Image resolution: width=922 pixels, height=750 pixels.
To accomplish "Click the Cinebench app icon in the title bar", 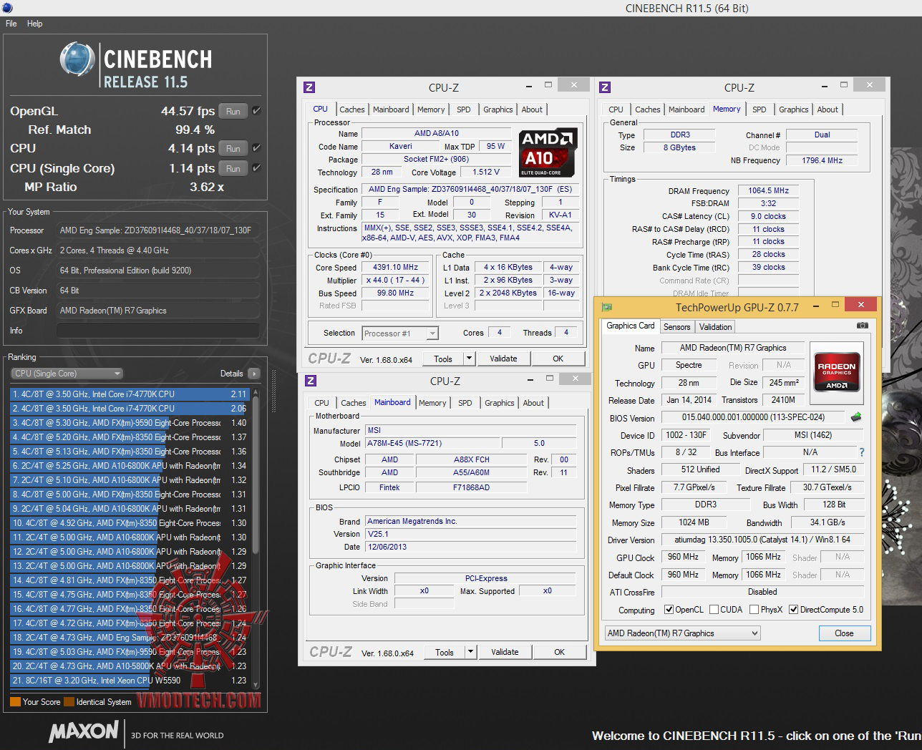I will 6,8.
